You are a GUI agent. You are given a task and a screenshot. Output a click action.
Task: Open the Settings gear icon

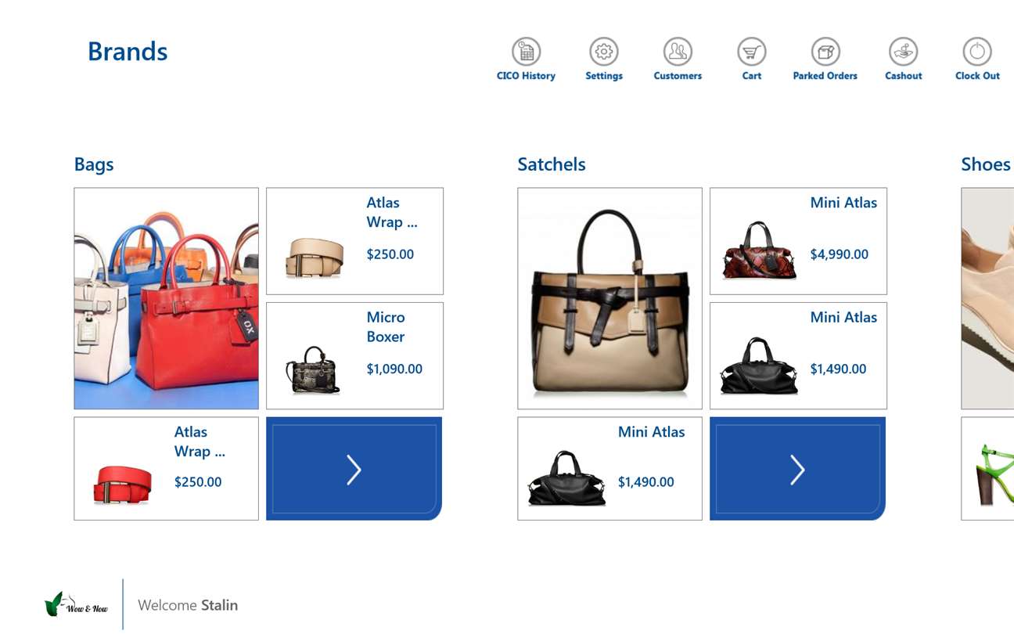pos(604,52)
